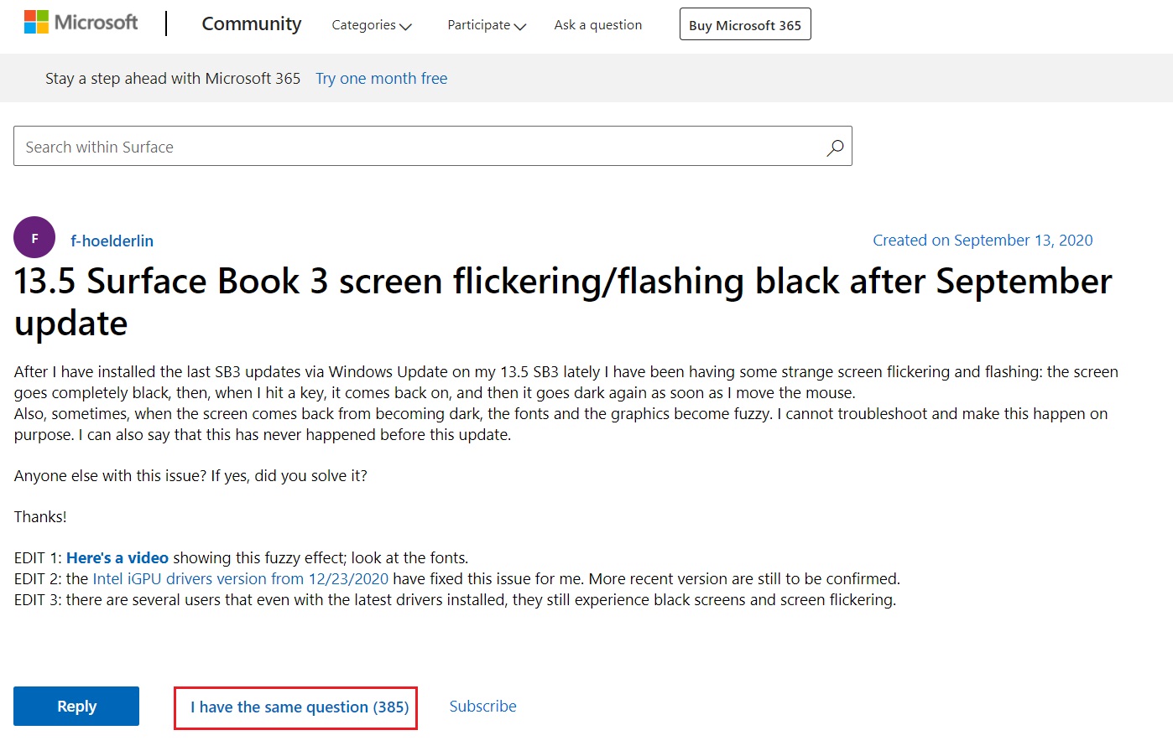Click the search magnifier icon
This screenshot has width=1173, height=751.
(x=835, y=148)
